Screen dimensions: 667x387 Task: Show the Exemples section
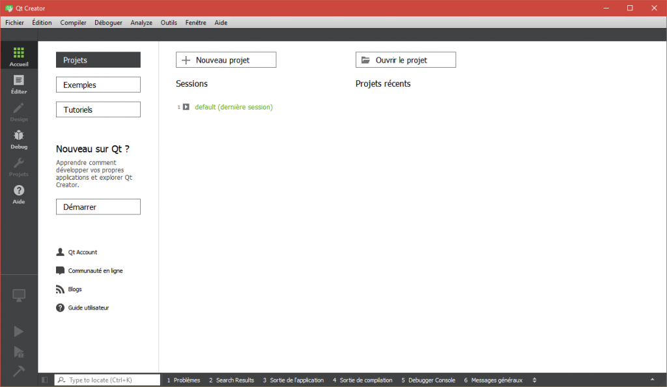[x=98, y=85]
